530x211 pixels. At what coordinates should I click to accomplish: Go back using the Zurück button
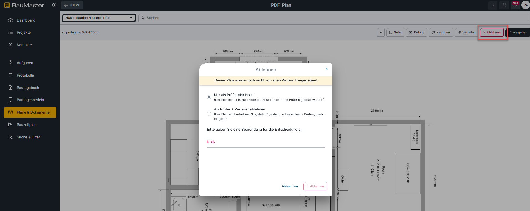pyautogui.click(x=72, y=5)
